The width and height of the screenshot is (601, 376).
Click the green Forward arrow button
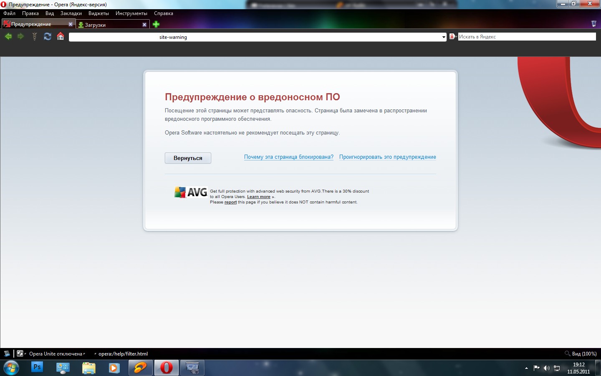point(20,36)
